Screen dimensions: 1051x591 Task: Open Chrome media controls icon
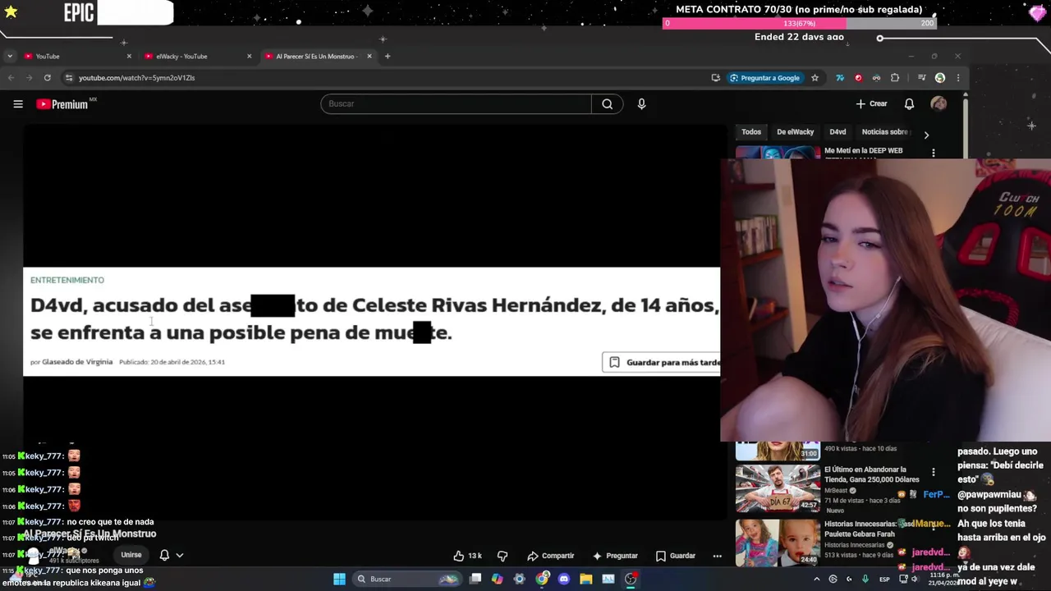tap(922, 78)
